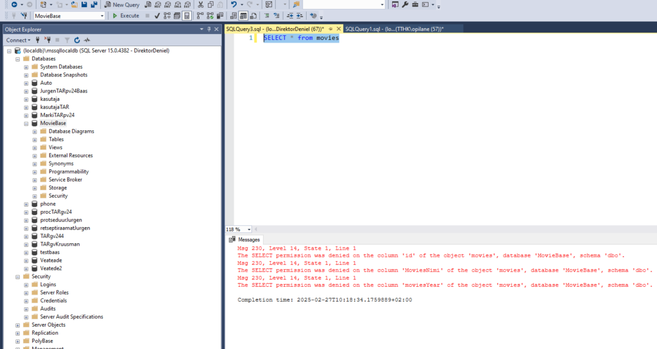Select the Logins folder under Security
The width and height of the screenshot is (657, 349).
[48, 284]
